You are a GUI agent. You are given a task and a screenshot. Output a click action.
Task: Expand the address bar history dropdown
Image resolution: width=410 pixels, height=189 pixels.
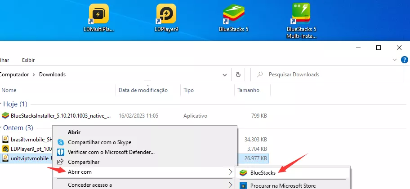click(224, 74)
